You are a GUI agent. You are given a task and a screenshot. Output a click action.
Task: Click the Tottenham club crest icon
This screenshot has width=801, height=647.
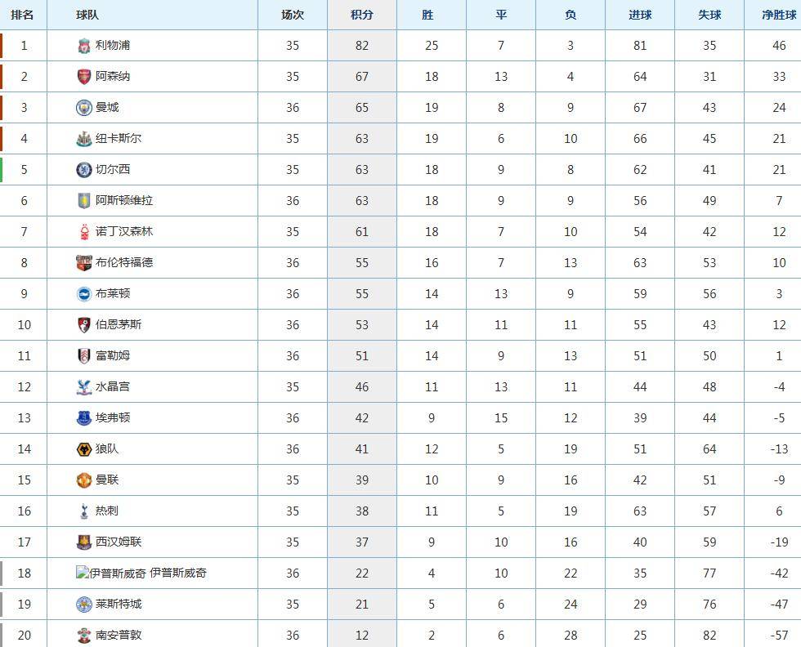point(83,511)
